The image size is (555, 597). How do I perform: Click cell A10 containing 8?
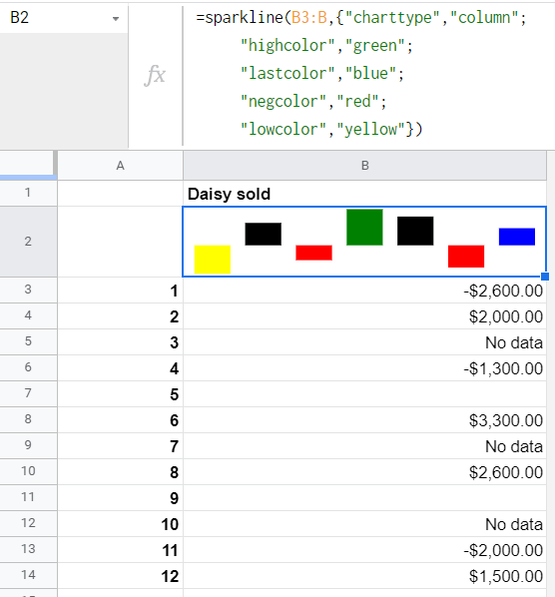pyautogui.click(x=121, y=472)
